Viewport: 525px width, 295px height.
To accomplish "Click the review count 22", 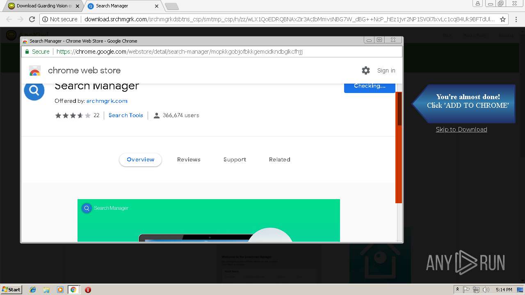I will tap(96, 116).
